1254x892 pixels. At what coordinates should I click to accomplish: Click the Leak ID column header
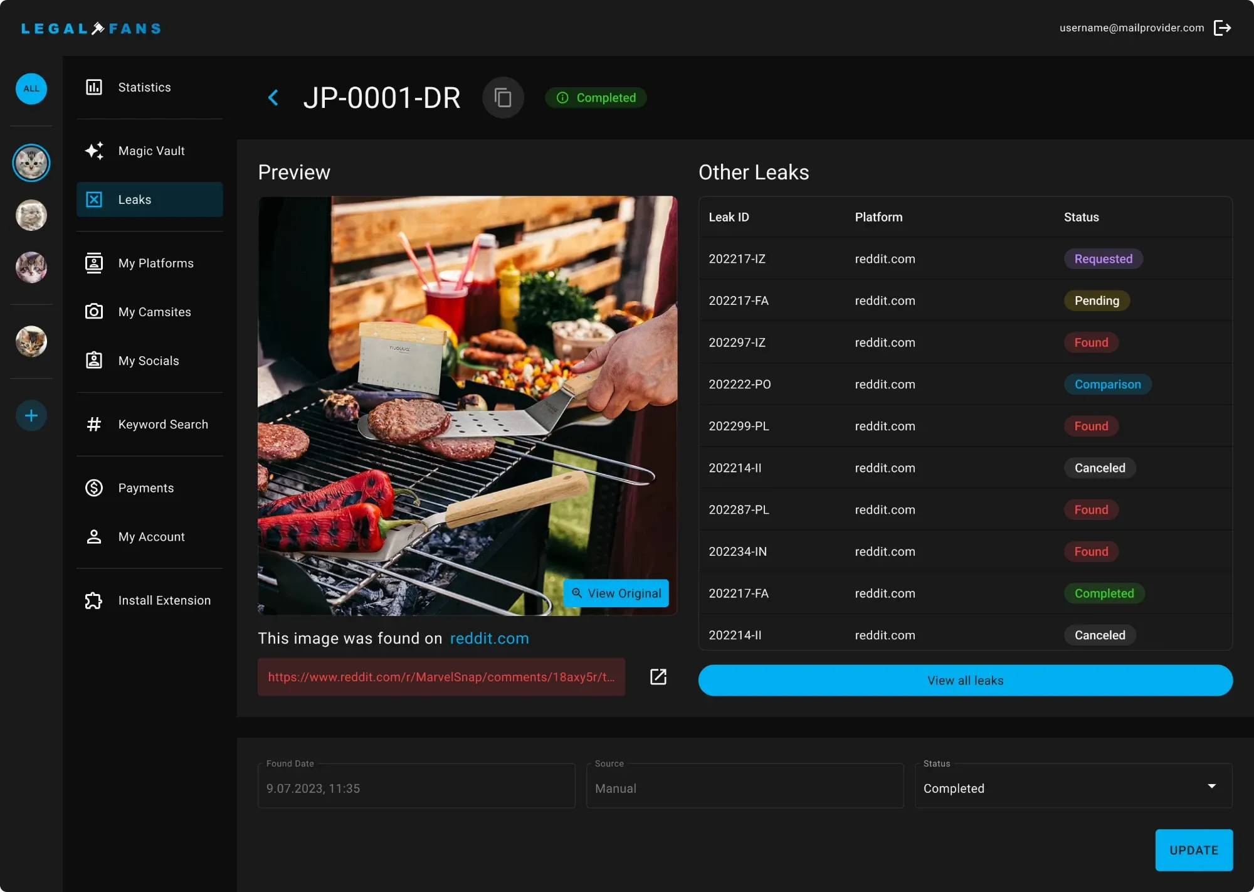(729, 217)
